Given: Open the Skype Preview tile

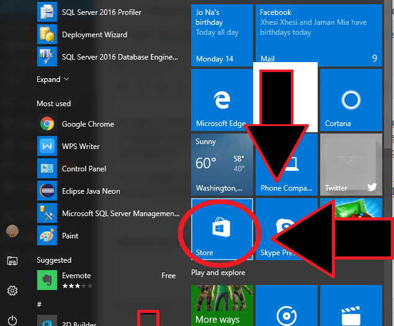Looking at the screenshot, I should coord(287,229).
